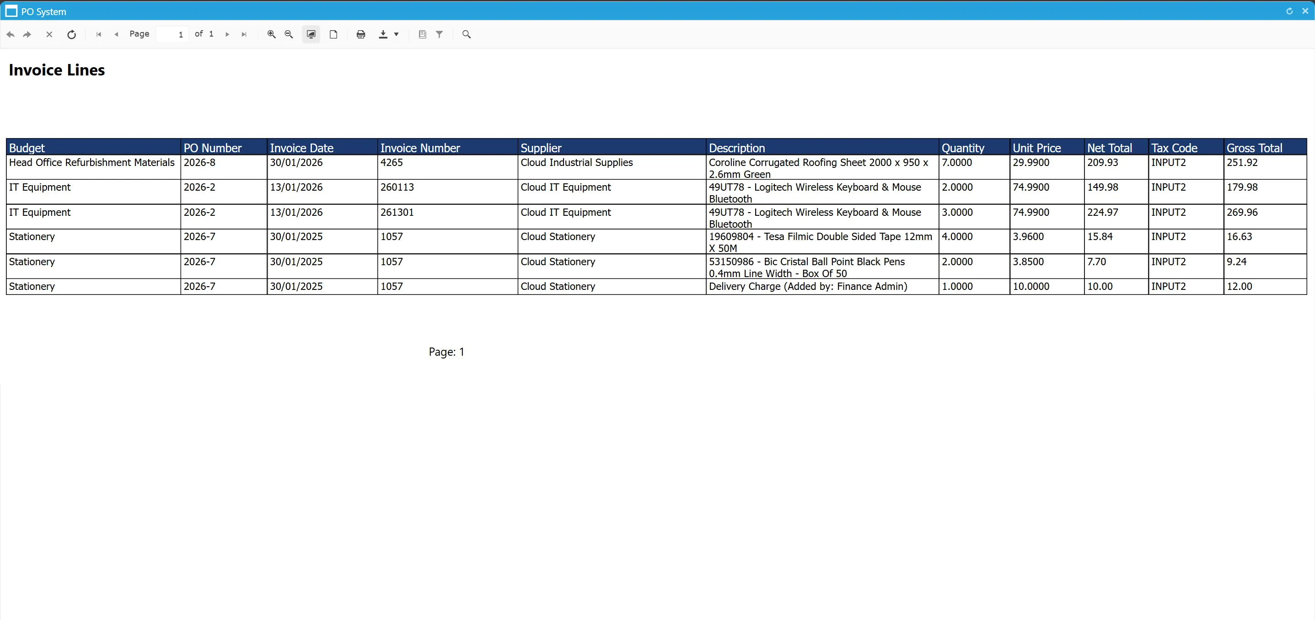Print the Invoice Lines report
Viewport: 1315px width, 620px height.
click(x=361, y=34)
